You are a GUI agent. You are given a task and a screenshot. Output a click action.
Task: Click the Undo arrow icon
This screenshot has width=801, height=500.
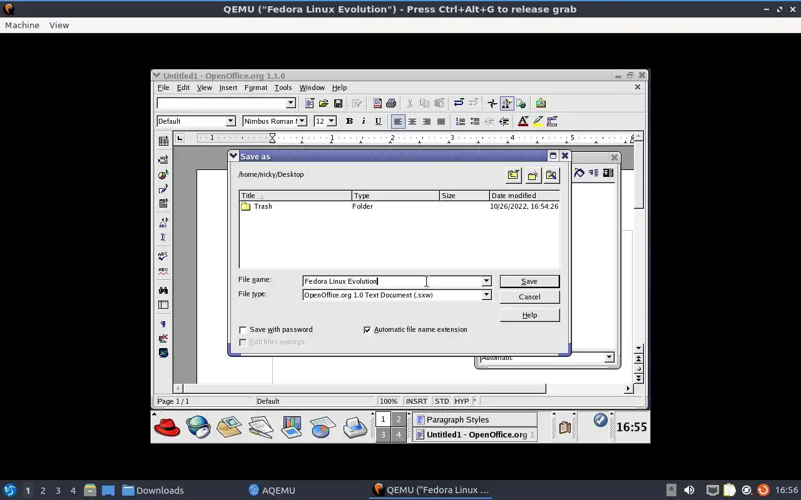459,103
